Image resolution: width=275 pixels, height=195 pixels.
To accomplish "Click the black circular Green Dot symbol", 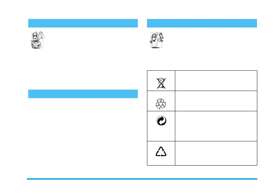I will pyautogui.click(x=161, y=120).
